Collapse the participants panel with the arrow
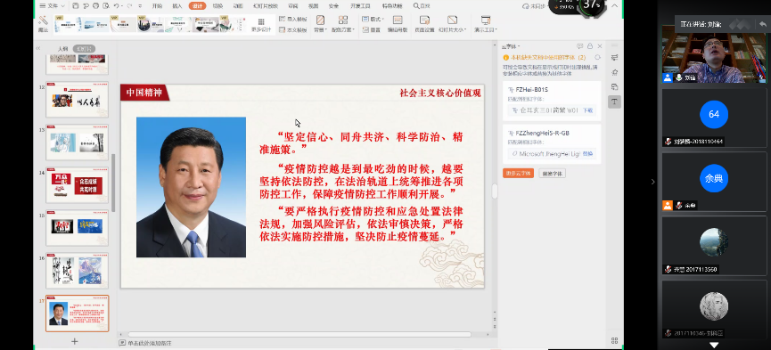Viewport: 771px width, 350px height. [x=653, y=182]
